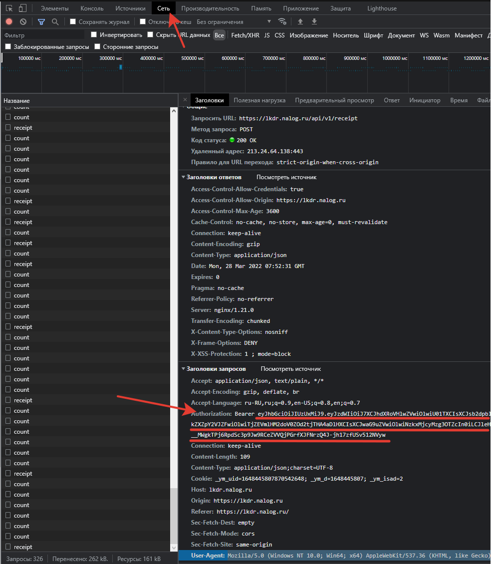The width and height of the screenshot is (491, 564).
Task: Switch to the Консоль tab
Action: click(92, 8)
